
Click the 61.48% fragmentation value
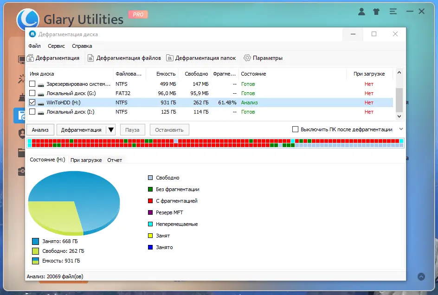click(x=227, y=103)
